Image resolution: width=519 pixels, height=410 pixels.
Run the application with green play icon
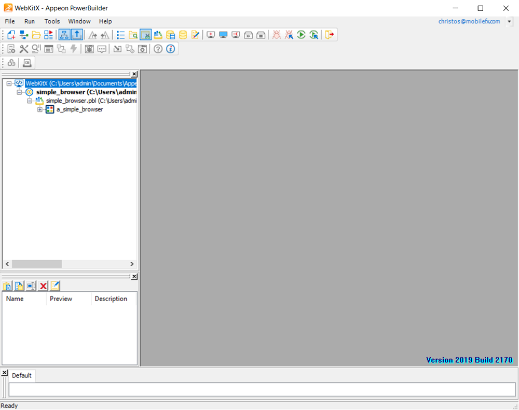point(301,35)
